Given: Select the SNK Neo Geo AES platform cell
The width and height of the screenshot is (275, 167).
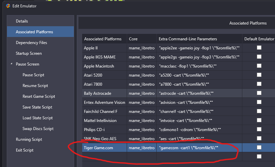Looking at the screenshot, I should click(104, 139).
